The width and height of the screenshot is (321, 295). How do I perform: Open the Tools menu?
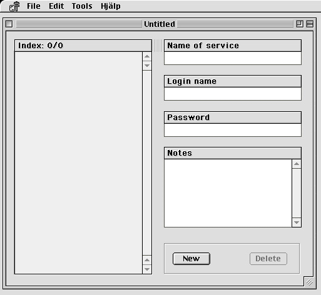[x=82, y=6]
